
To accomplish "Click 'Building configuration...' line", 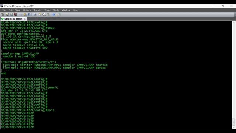I will coord(22,34).
